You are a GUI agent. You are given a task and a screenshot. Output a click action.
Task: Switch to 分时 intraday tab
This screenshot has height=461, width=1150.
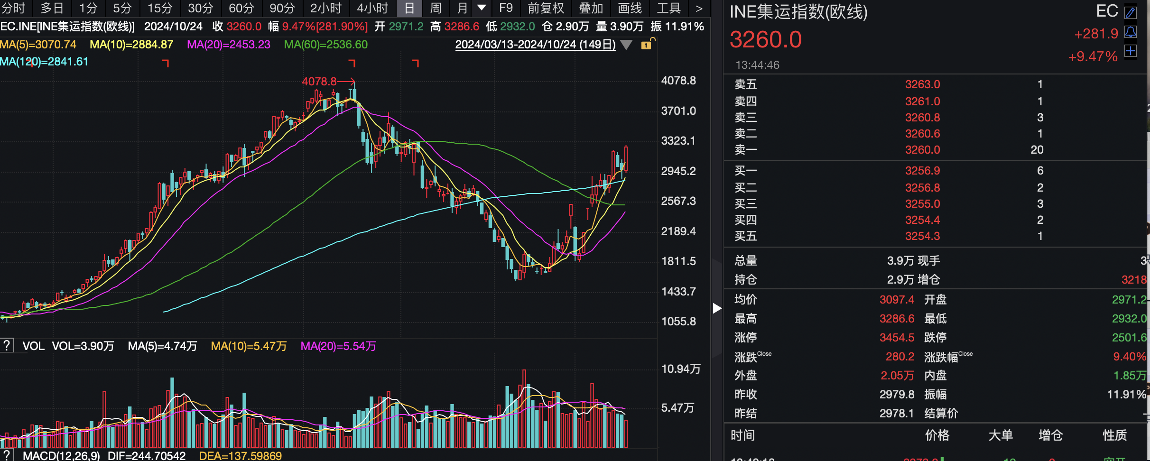[13, 8]
